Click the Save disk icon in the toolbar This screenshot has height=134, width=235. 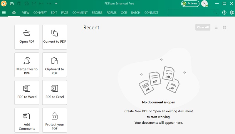19,4
